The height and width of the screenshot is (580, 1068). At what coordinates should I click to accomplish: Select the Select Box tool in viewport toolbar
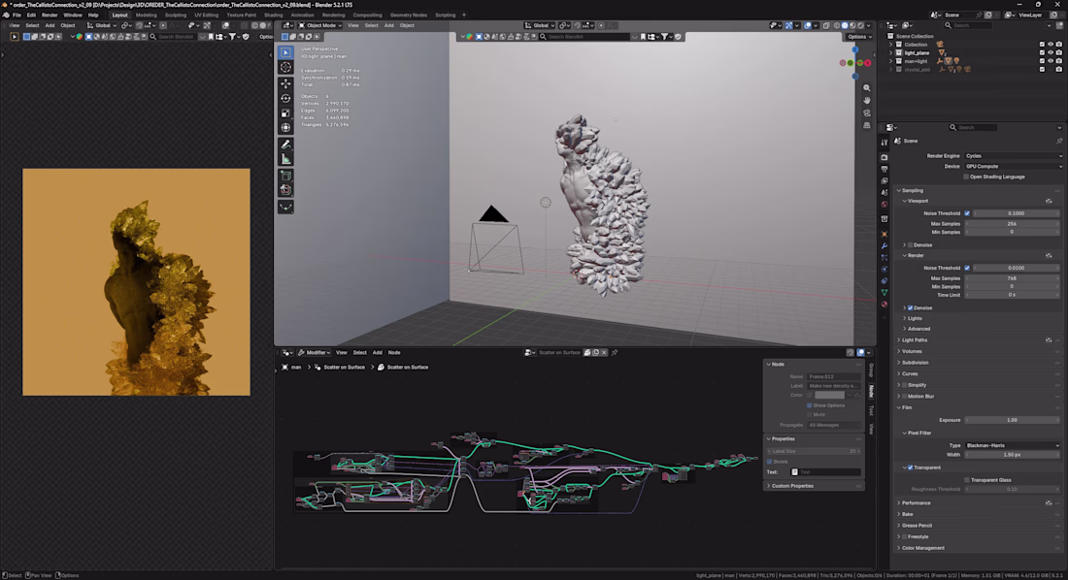coord(286,52)
